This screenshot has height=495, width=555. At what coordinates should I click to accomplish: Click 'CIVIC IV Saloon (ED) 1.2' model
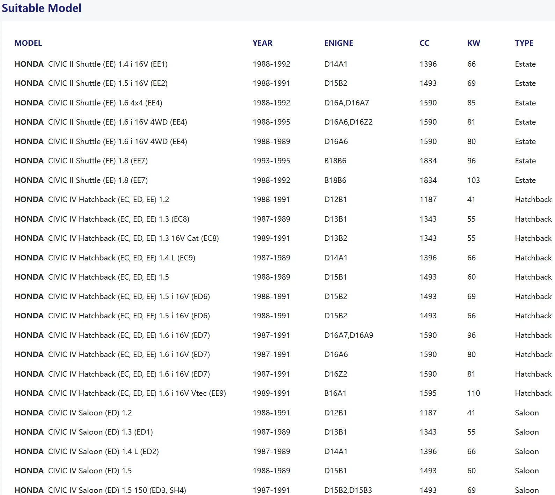[x=90, y=413]
